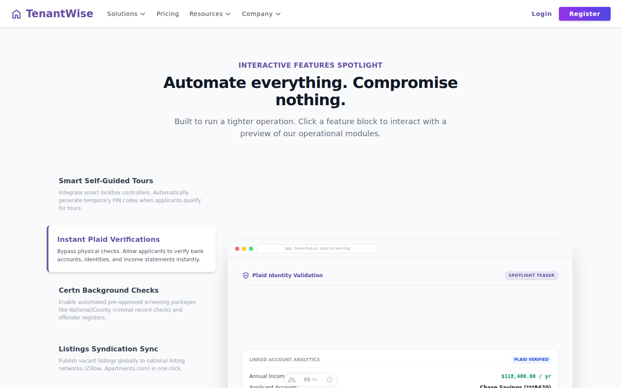Click the Automate everything. Compromise nothing. headline

(310, 91)
